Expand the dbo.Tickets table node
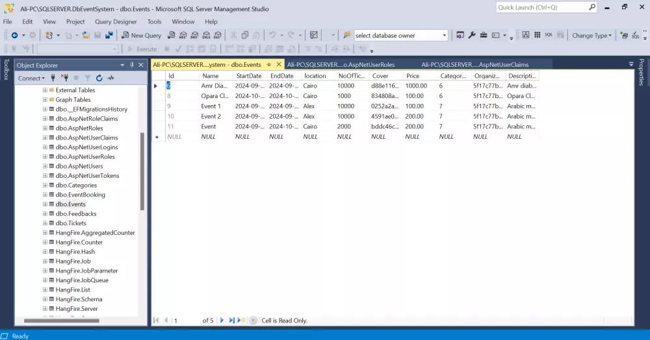Screen dimensions: 650x340 tap(45, 223)
